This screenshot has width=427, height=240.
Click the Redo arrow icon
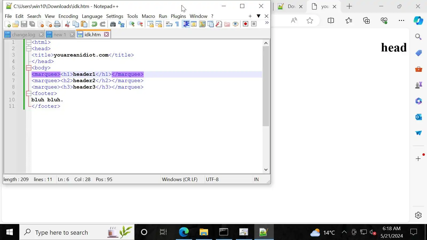click(102, 24)
